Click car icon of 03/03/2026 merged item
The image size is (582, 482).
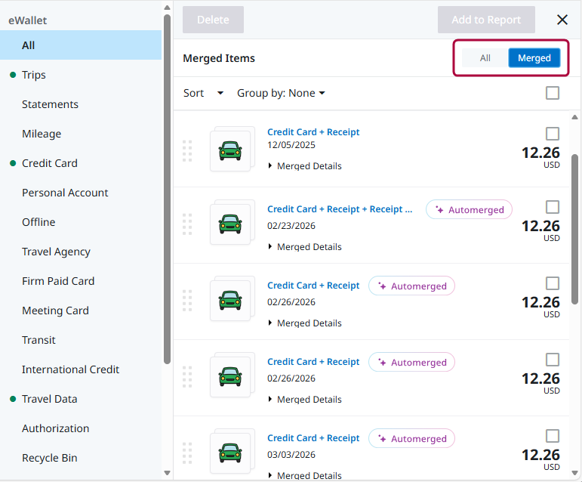[x=230, y=453]
